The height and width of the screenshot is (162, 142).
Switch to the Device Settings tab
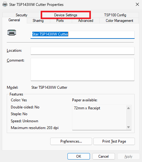coord(66,15)
